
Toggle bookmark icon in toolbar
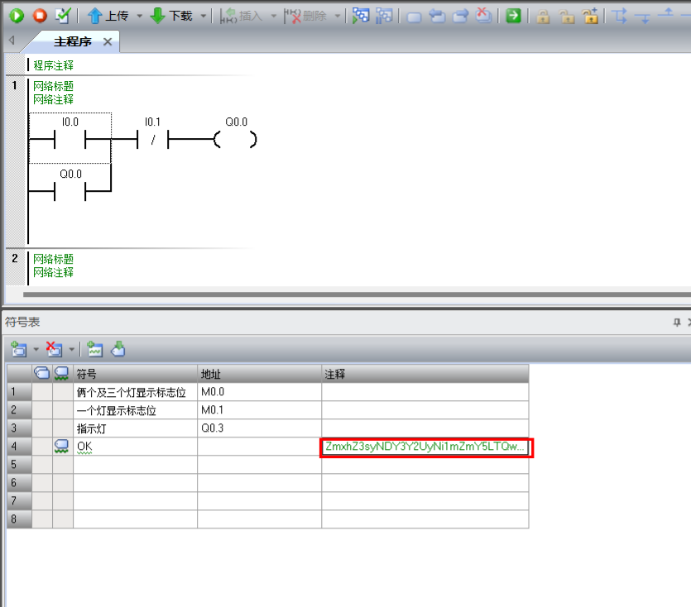414,17
